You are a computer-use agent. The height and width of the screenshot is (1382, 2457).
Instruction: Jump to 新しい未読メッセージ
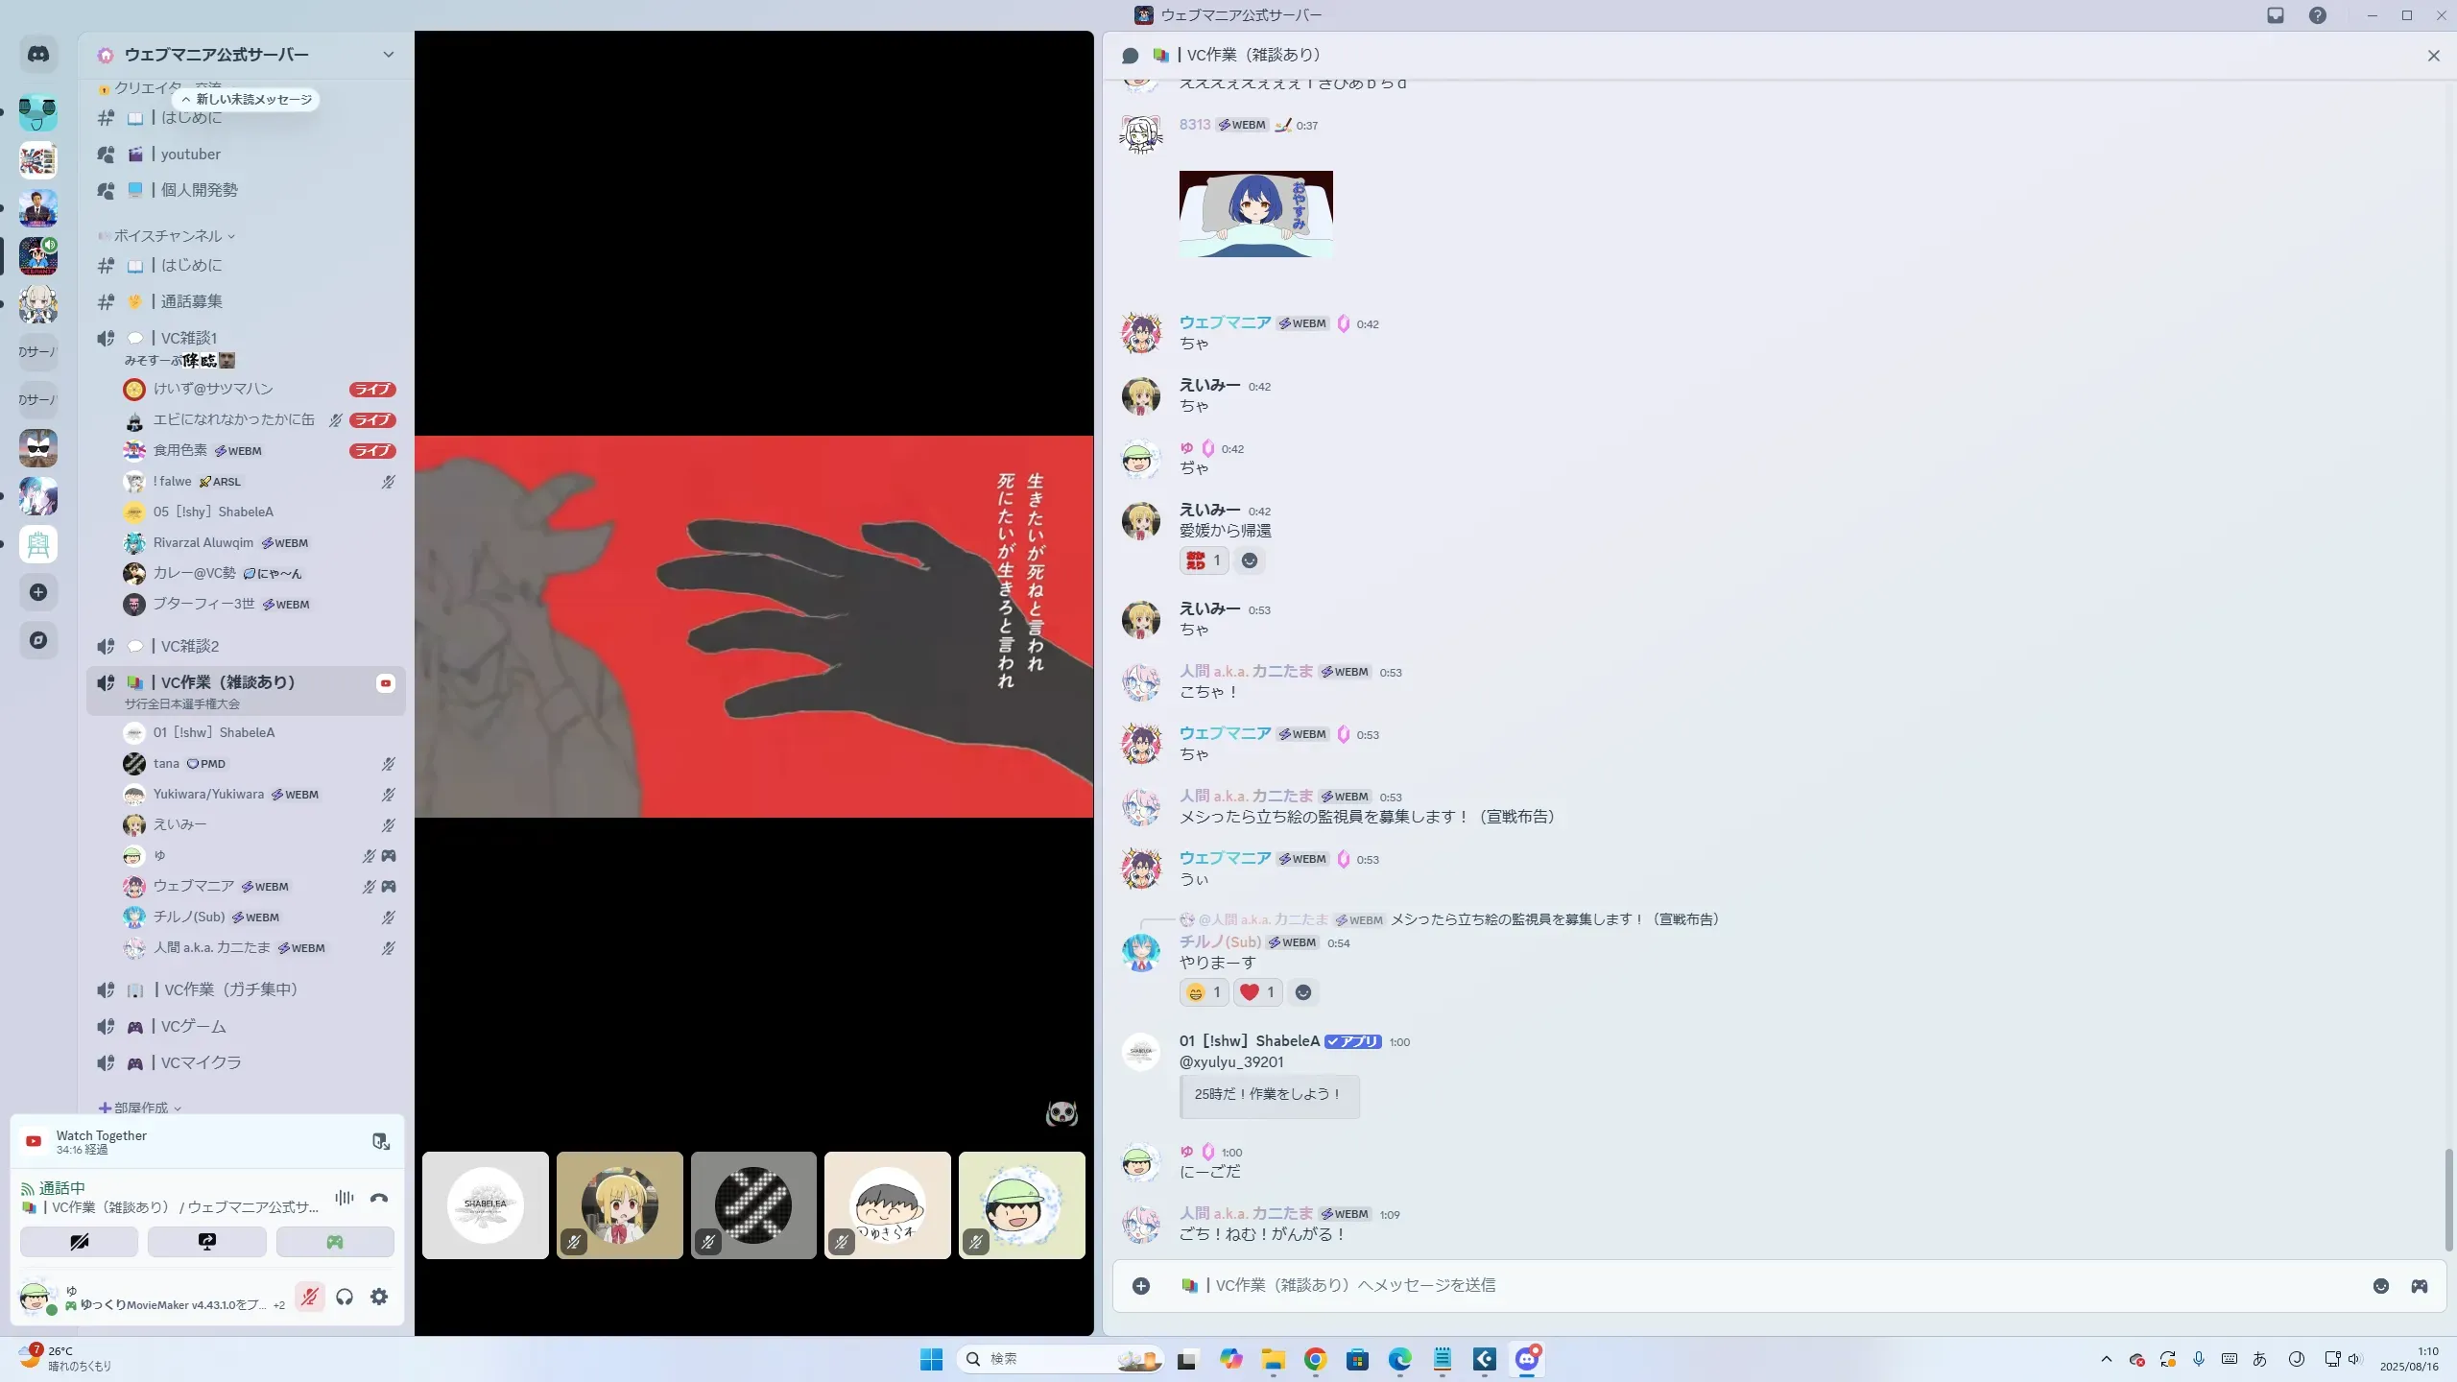248,100
